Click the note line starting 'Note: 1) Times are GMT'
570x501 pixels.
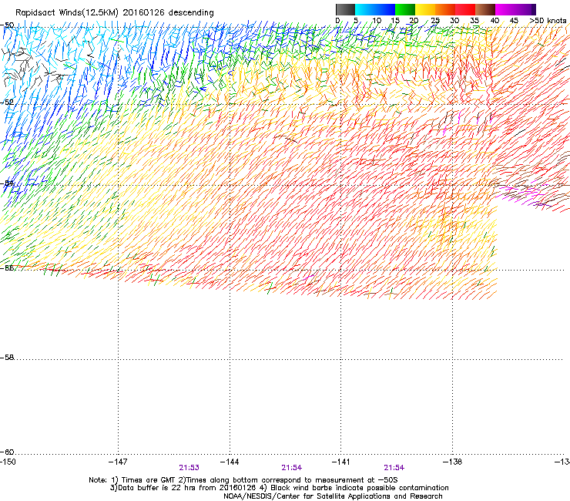tap(243, 480)
